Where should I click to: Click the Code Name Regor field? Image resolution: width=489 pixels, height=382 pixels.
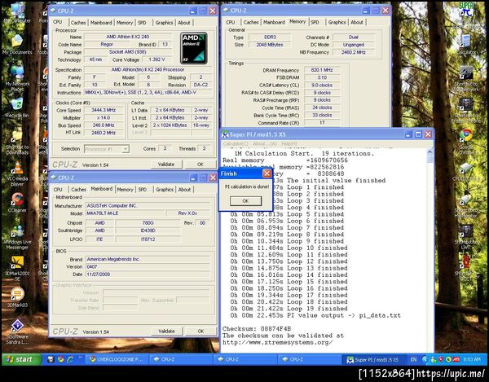pyautogui.click(x=107, y=44)
